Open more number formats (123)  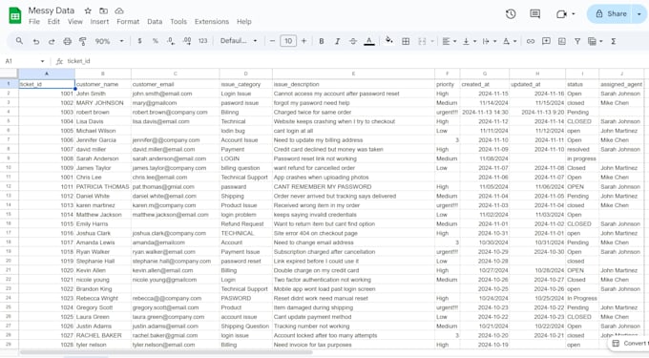point(202,41)
